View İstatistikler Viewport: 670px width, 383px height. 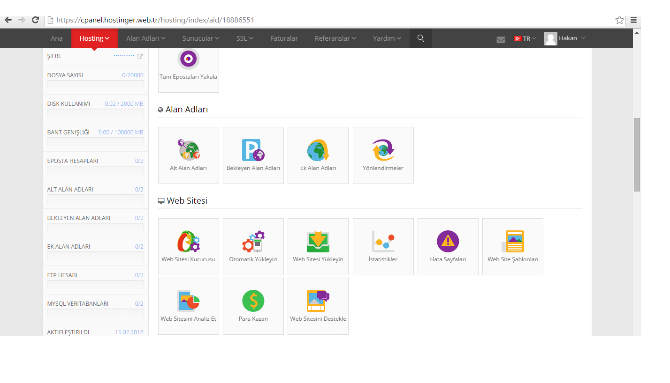[383, 247]
